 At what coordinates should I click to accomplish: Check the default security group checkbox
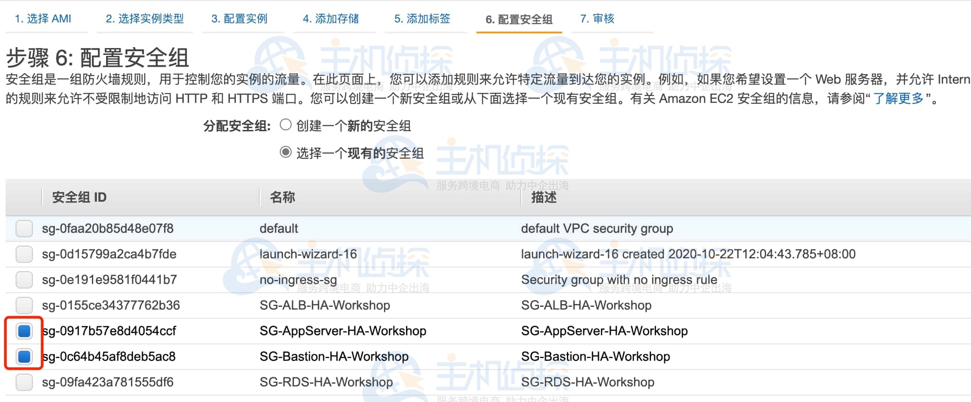coord(24,228)
